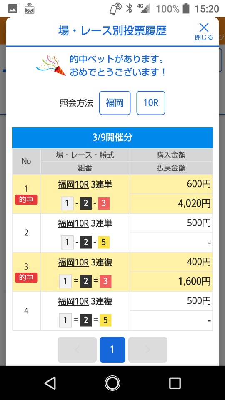The width and height of the screenshot is (225, 400).
Task: Tap the battery status icon
Action: click(186, 9)
